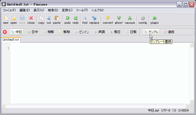Select the 声調 conversion tag
The width and height of the screenshot is (196, 115).
(x=99, y=32)
